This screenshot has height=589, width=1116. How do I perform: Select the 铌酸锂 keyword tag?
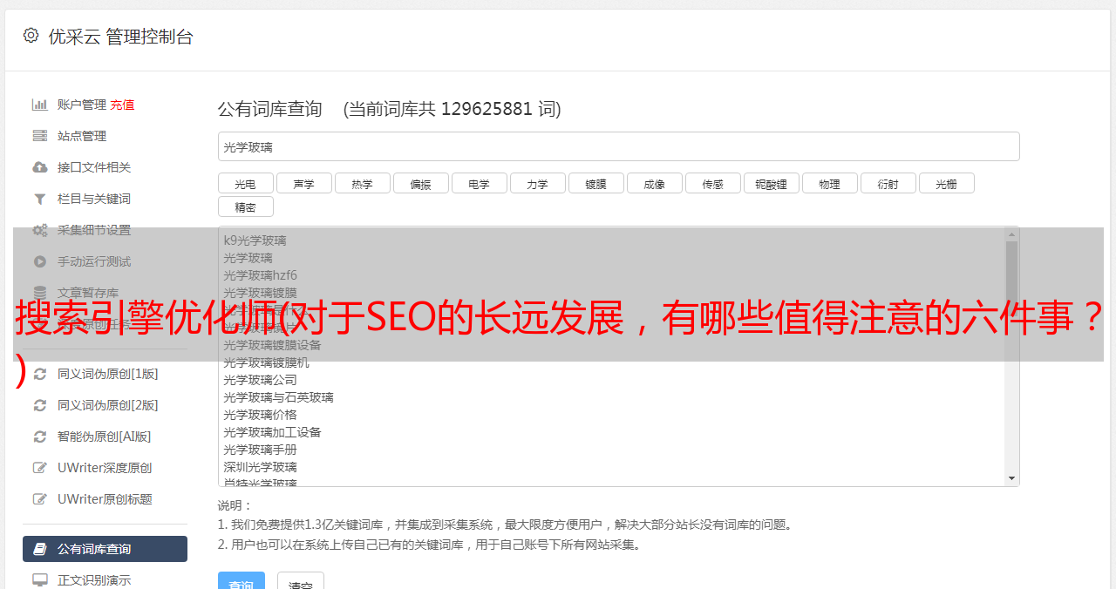(x=772, y=184)
